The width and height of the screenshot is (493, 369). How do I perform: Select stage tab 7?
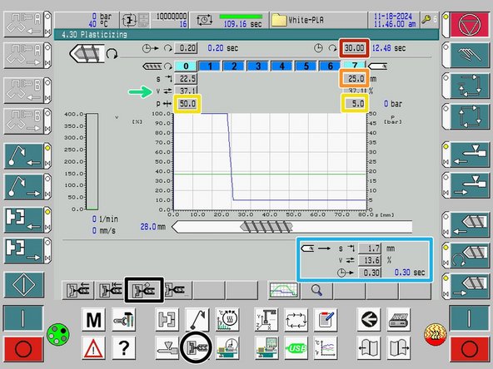coord(355,66)
